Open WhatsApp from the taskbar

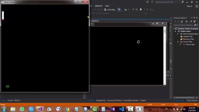(22, 109)
